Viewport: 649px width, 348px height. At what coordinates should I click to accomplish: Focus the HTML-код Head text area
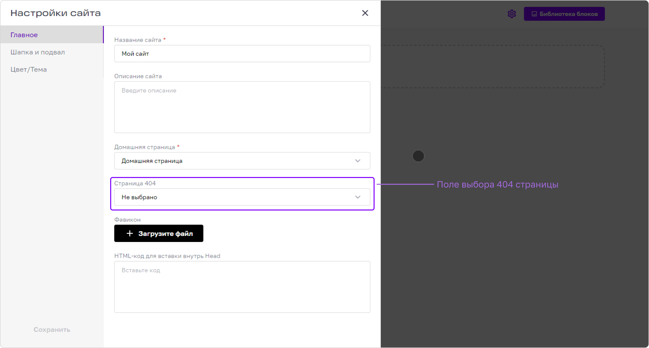pos(242,287)
